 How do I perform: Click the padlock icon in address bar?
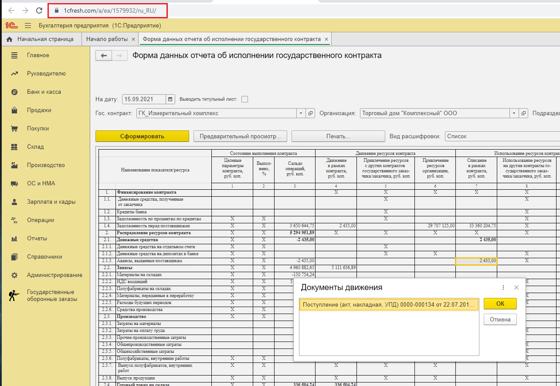click(x=56, y=10)
